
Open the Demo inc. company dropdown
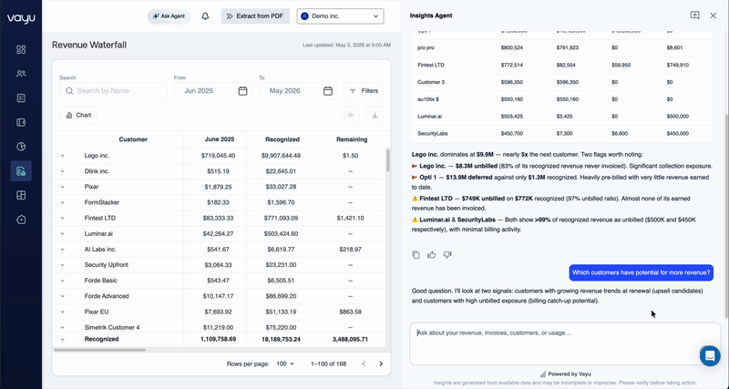point(340,16)
